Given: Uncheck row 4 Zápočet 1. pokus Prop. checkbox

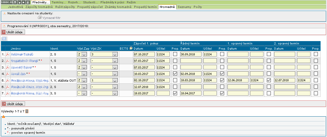Looking at the screenshot, I should tap(175, 74).
